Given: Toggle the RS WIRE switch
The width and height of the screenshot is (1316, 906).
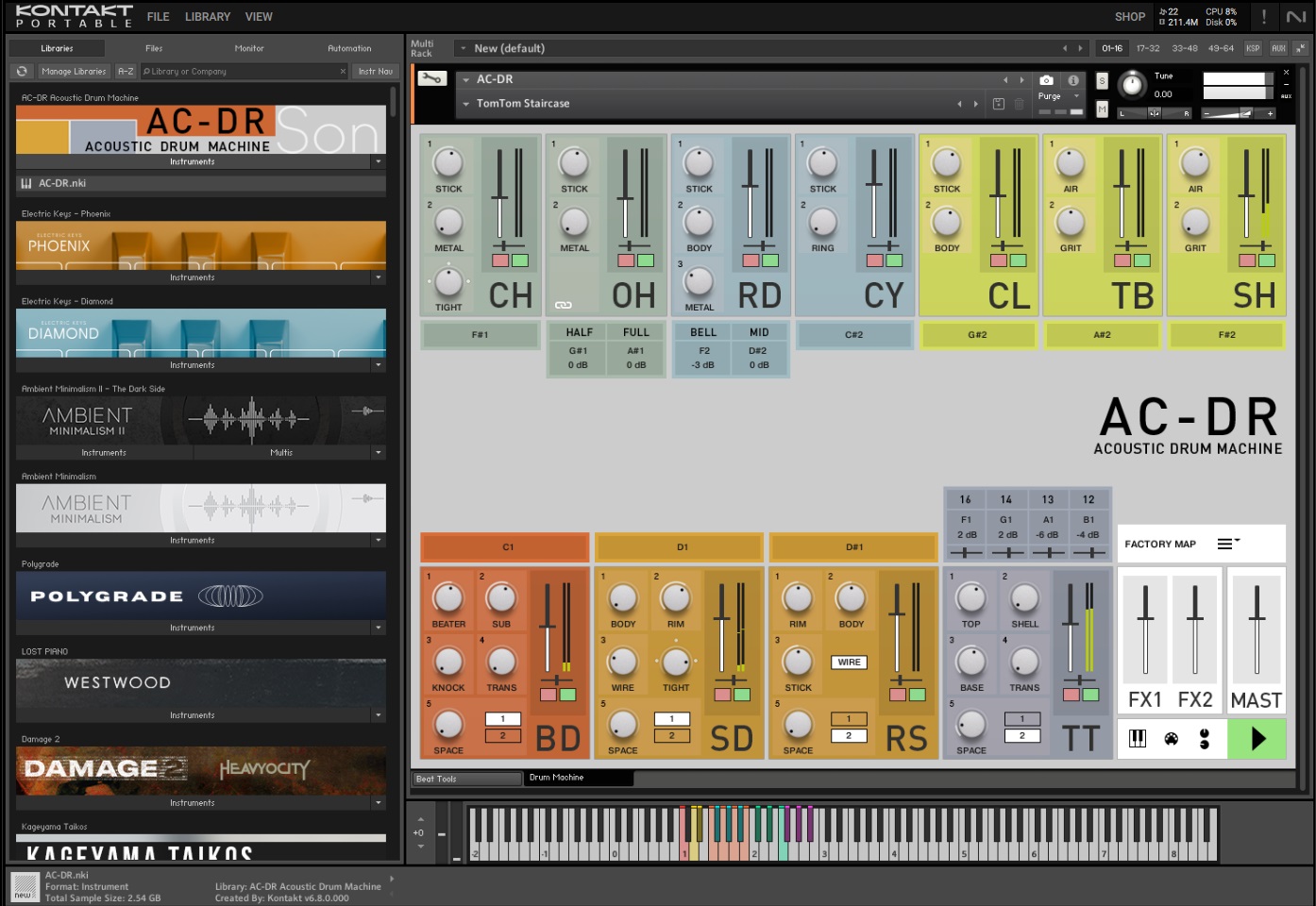Looking at the screenshot, I should pos(849,663).
